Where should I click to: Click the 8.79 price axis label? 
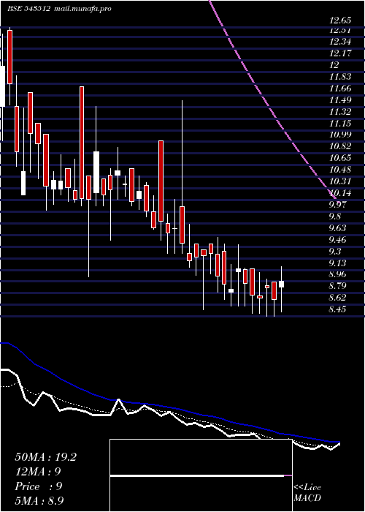click(x=339, y=286)
